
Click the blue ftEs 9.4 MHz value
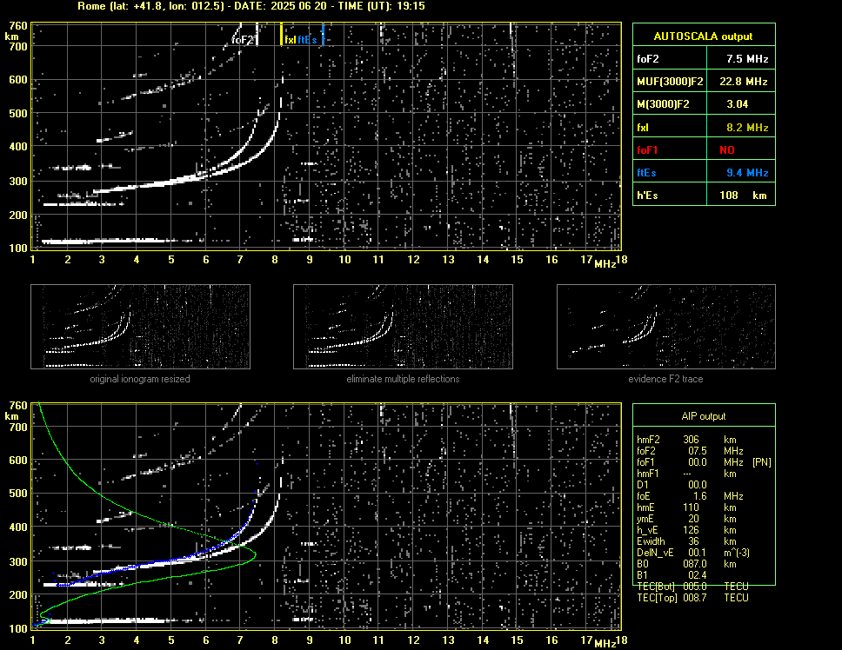click(747, 173)
